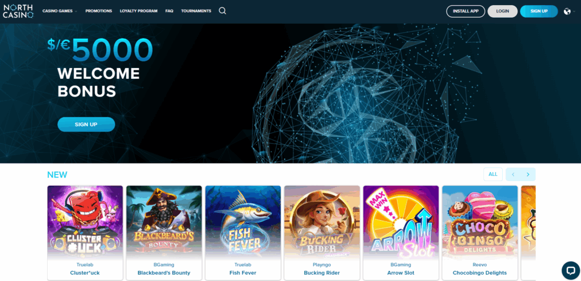Click Playngo provider label
The height and width of the screenshot is (281, 581).
pos(322,265)
